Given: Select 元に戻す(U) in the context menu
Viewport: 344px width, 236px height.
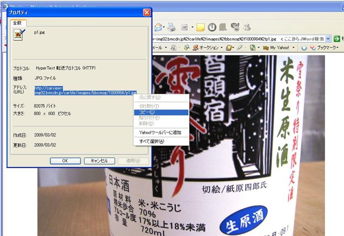Looking at the screenshot, I should [161, 97].
